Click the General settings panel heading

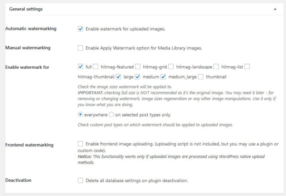26,9
